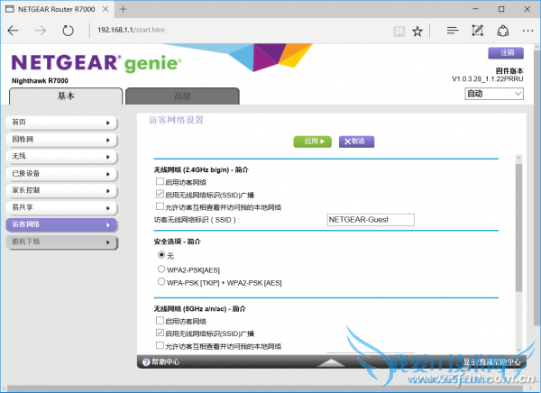Image resolution: width=541 pixels, height=393 pixels.
Task: Open the Edge hub lines icon
Action: click(453, 31)
